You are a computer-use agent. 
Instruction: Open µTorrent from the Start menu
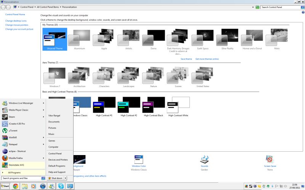23,131
